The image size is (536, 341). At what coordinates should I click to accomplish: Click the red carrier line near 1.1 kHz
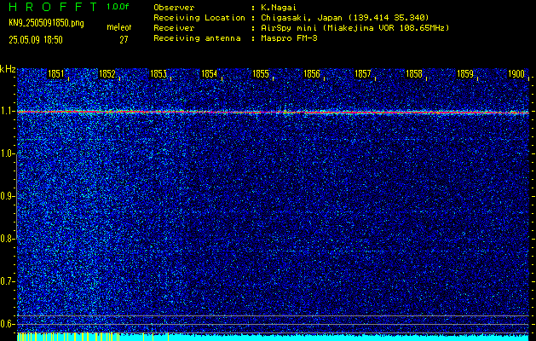click(273, 113)
